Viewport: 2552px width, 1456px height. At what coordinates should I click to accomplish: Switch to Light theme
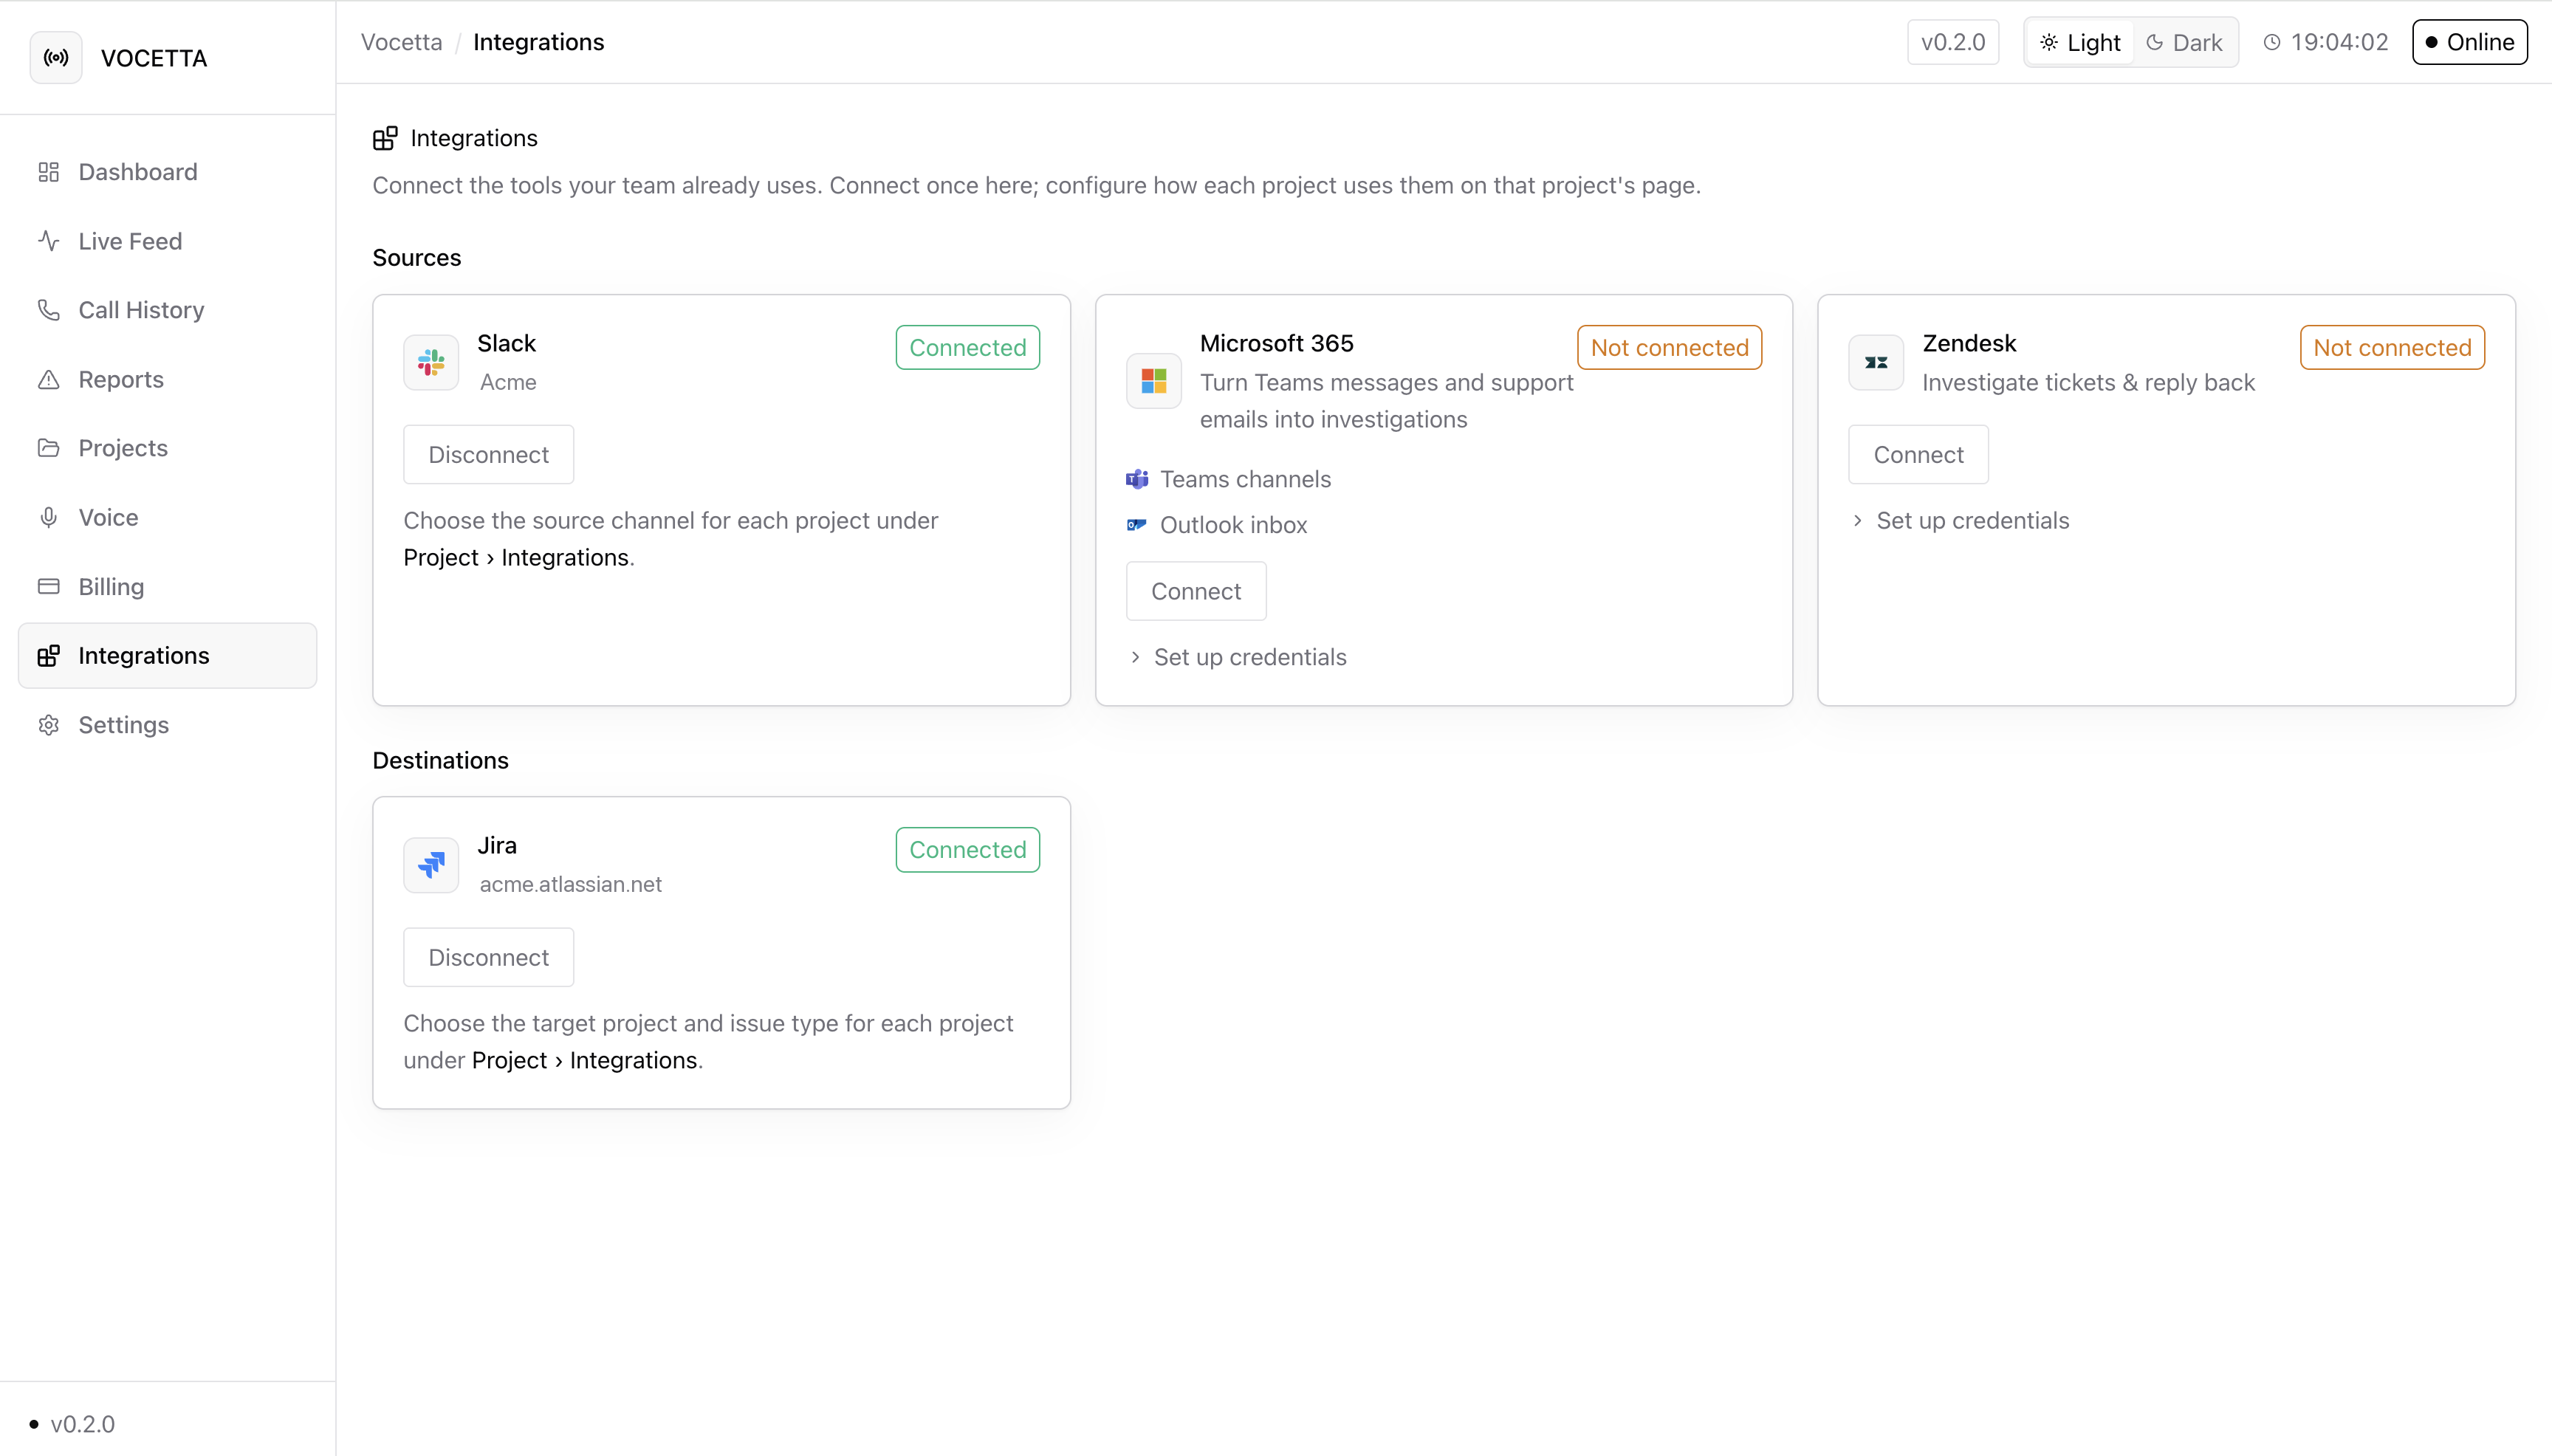[2080, 42]
